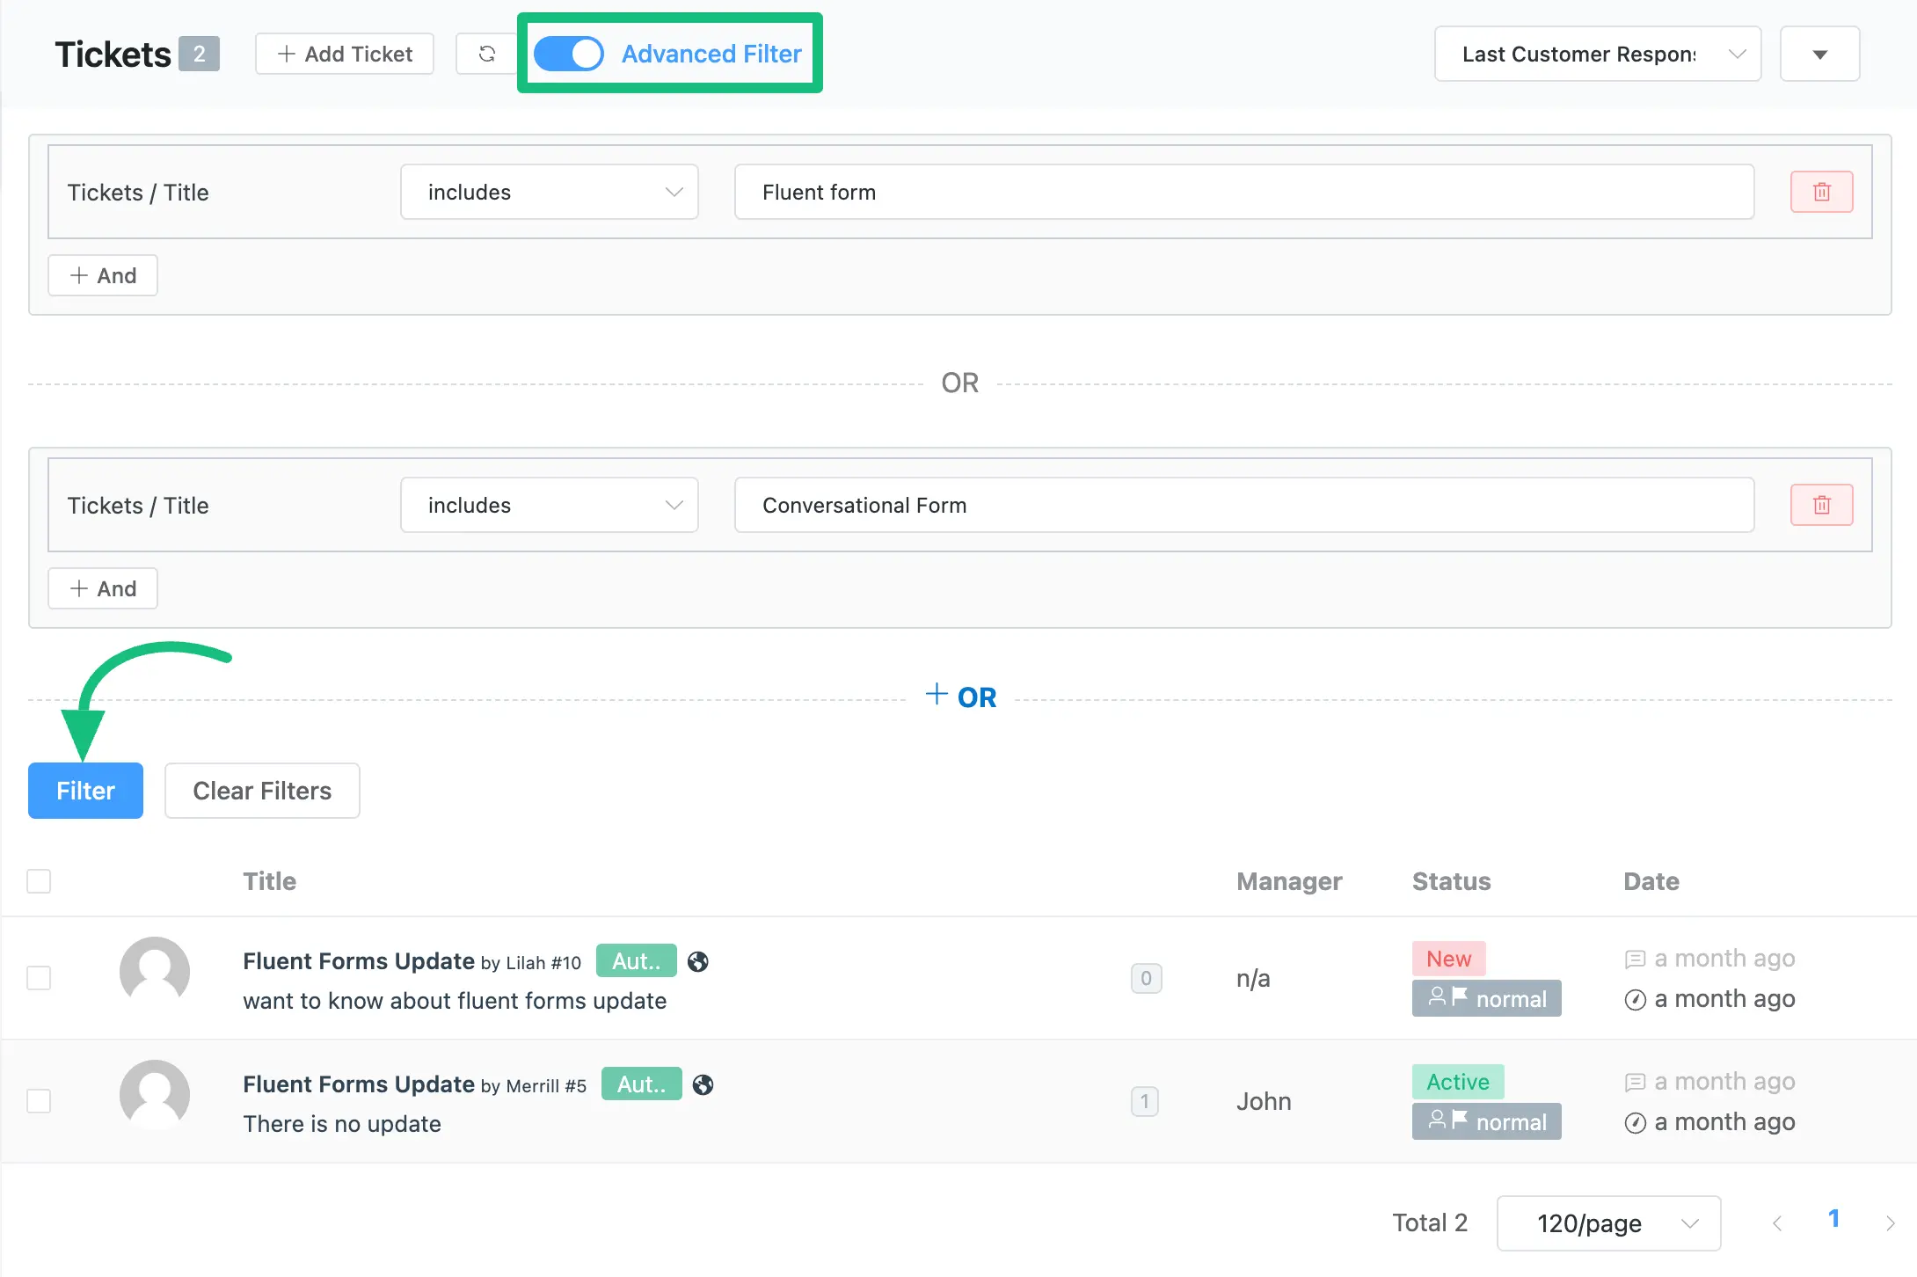
Task: Click globe icon on Lilah #10 ticket
Action: (x=698, y=961)
